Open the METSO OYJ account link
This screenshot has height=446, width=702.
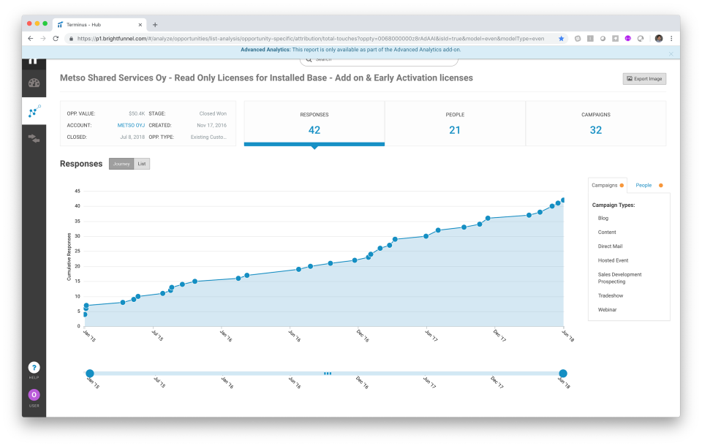pos(131,125)
